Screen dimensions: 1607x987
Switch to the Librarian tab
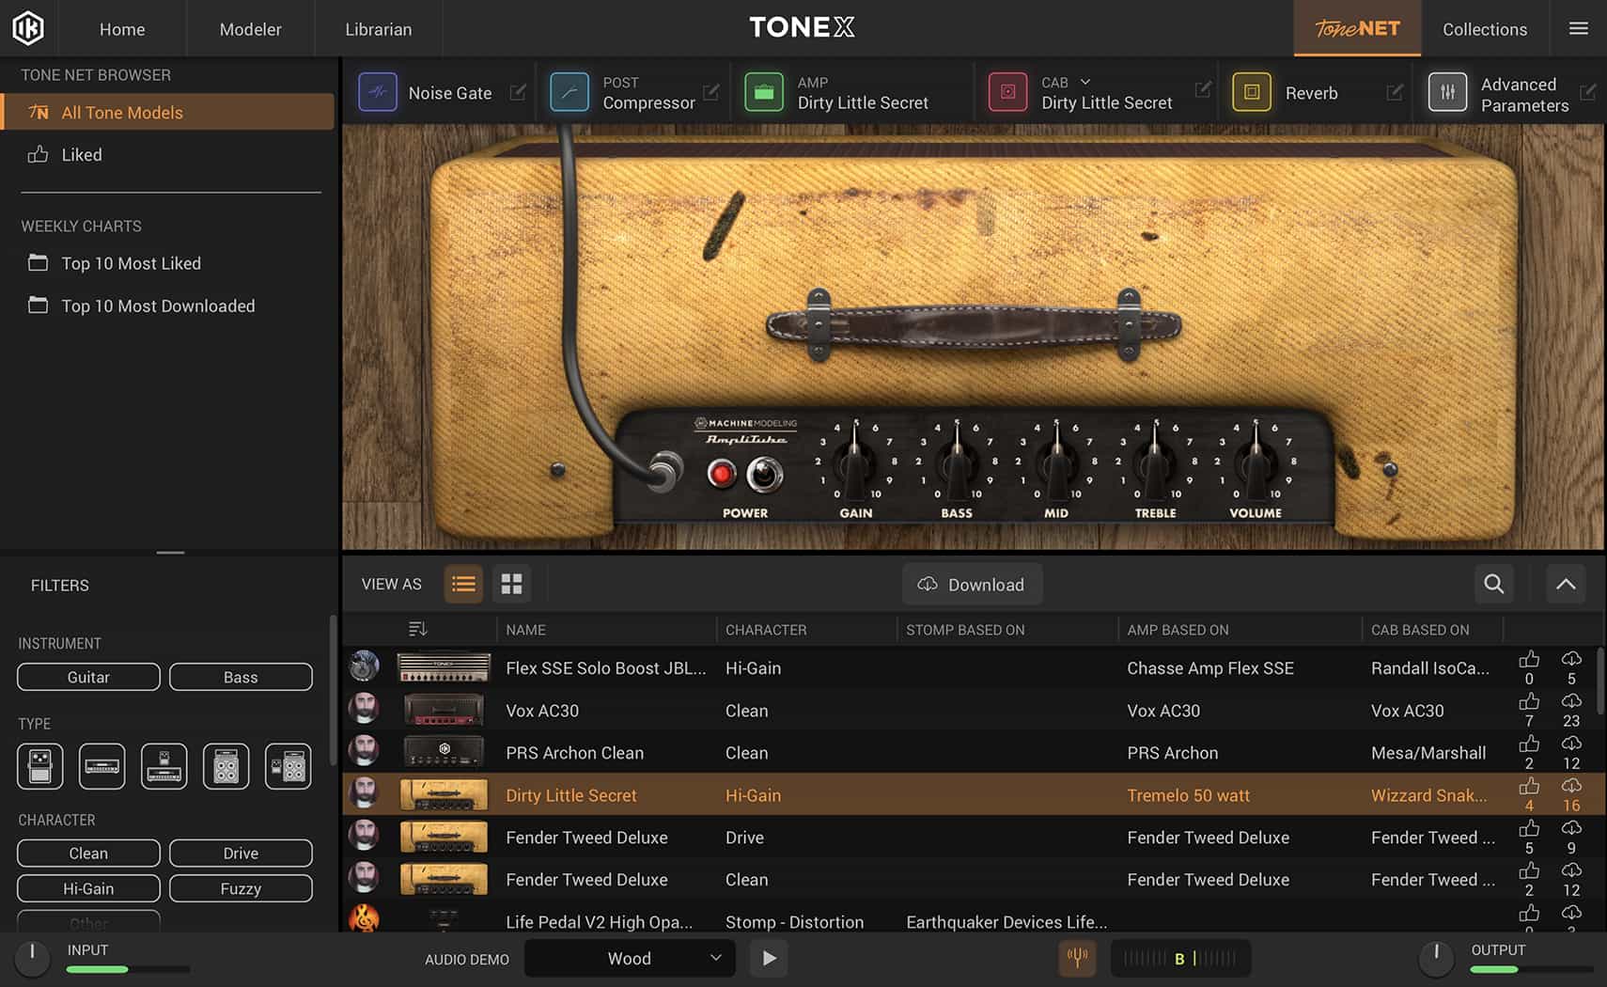point(379,28)
